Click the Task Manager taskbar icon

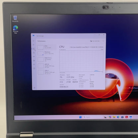pos(131,117)
